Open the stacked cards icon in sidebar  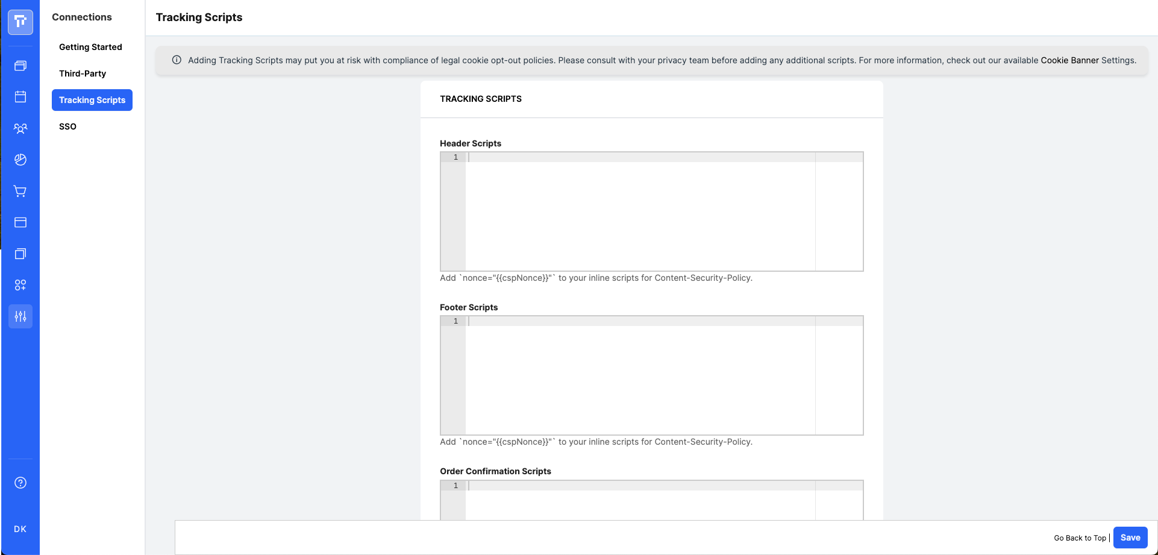click(x=20, y=66)
